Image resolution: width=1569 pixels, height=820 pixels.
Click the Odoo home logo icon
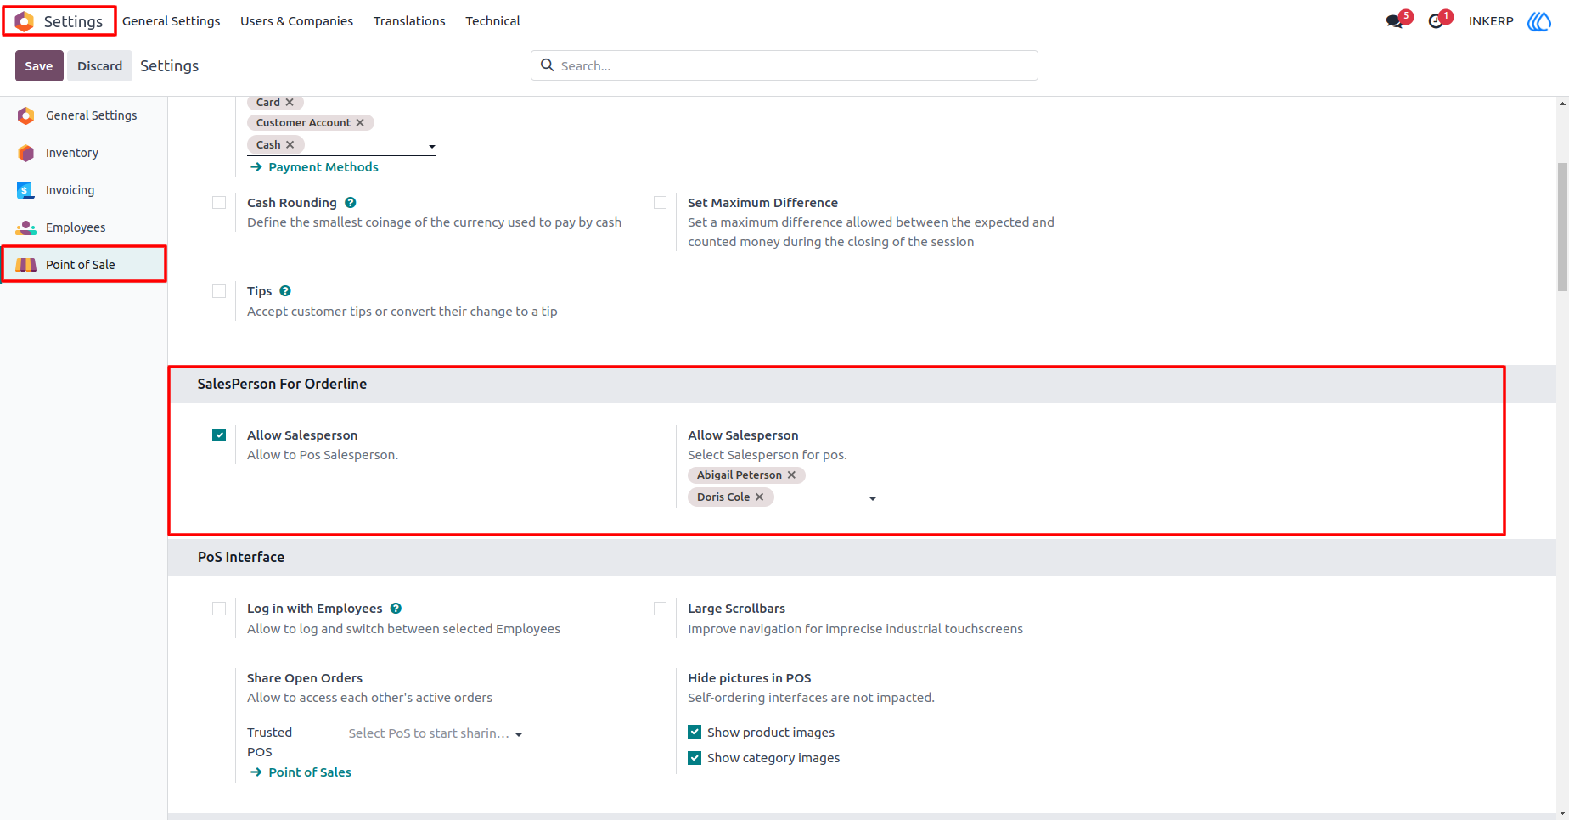(x=25, y=21)
